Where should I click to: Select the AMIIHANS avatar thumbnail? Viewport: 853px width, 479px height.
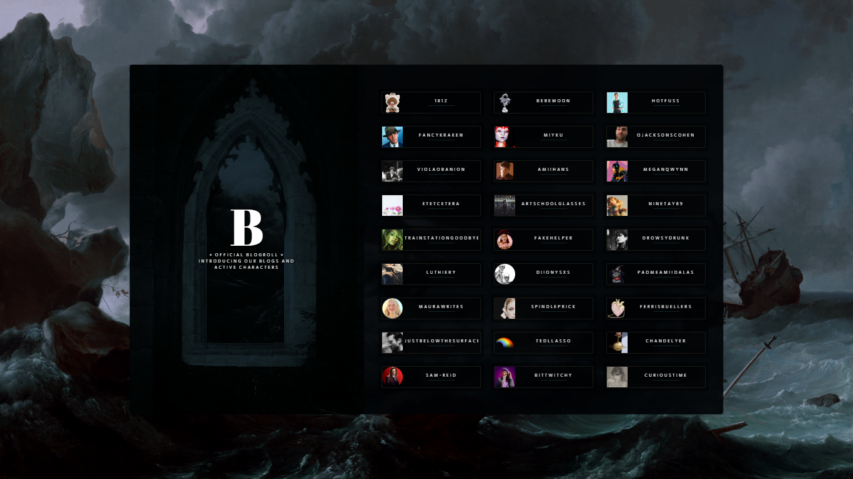tap(505, 171)
